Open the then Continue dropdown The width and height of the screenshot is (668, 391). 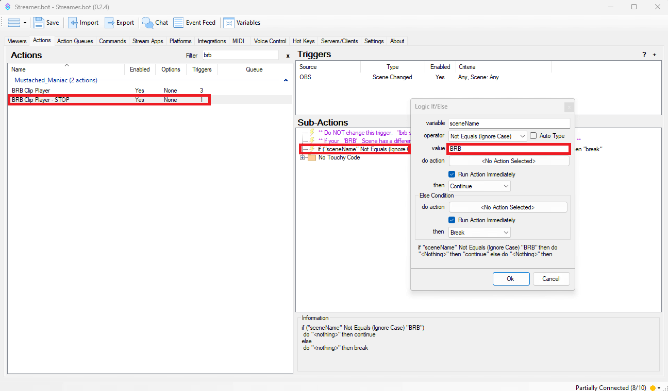(x=479, y=186)
